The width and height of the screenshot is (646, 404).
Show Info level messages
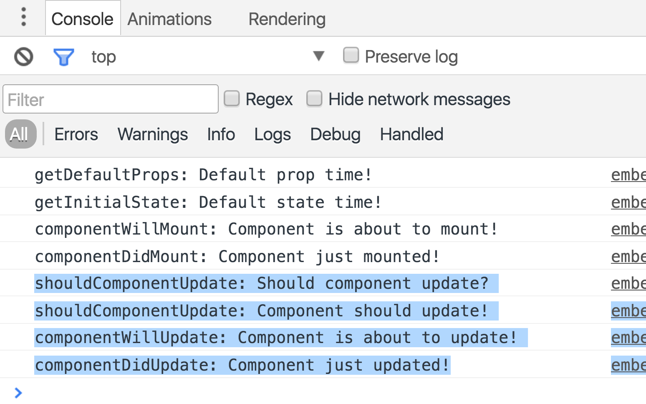(221, 134)
